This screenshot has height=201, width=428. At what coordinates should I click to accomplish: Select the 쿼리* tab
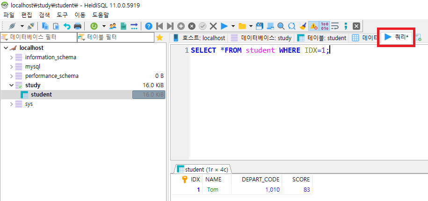tap(397, 37)
